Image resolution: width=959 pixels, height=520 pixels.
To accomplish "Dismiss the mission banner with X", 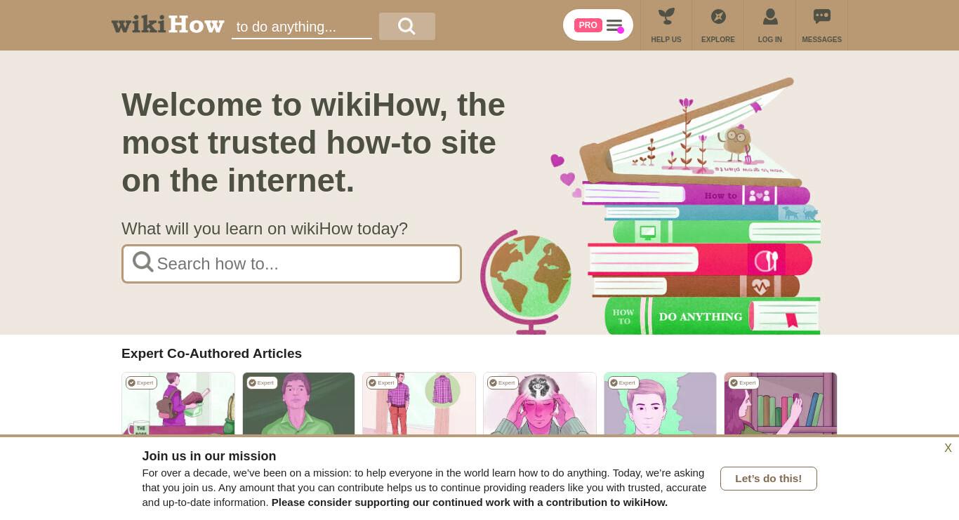I will [x=948, y=448].
